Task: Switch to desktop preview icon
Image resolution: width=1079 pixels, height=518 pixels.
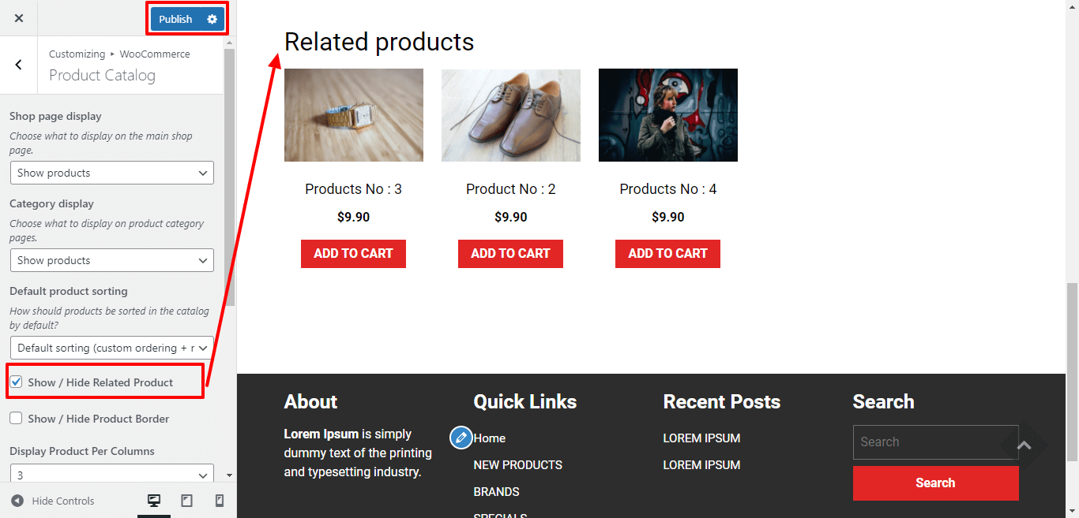Action: point(154,501)
